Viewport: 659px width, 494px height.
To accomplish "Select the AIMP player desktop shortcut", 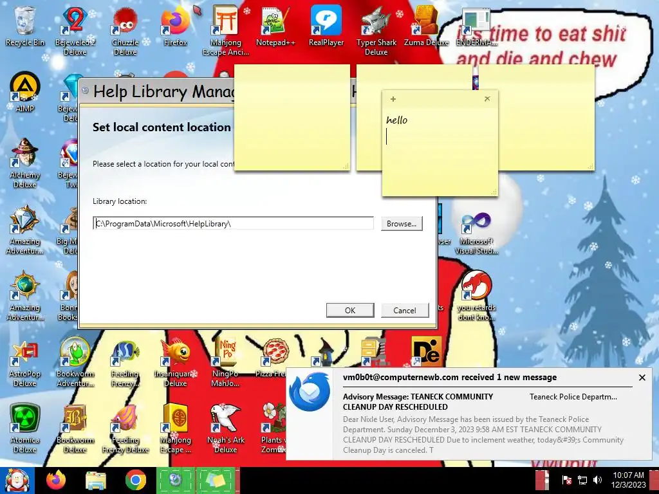I will (24, 93).
